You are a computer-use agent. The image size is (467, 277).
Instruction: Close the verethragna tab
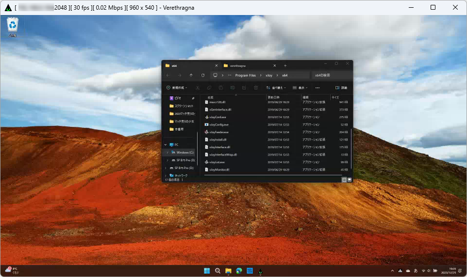(275, 66)
